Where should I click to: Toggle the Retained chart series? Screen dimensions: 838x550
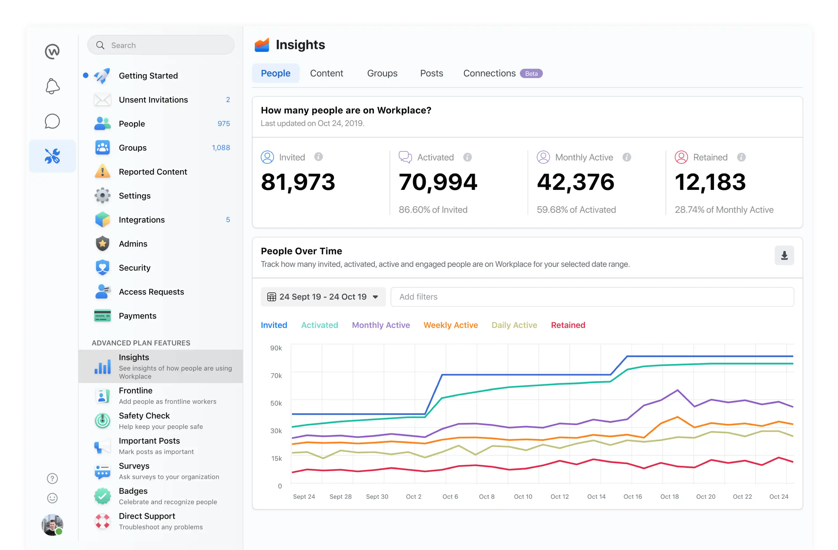point(568,325)
